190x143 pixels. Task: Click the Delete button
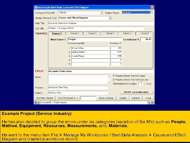pos(123,98)
